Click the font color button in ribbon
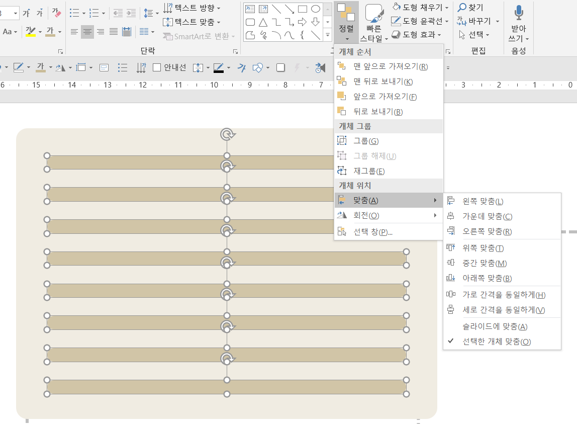 click(50, 32)
